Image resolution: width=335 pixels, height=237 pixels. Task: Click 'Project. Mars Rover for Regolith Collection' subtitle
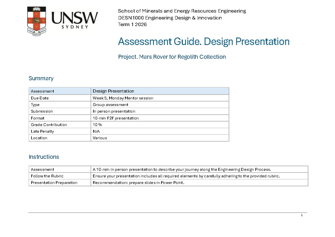(172, 57)
